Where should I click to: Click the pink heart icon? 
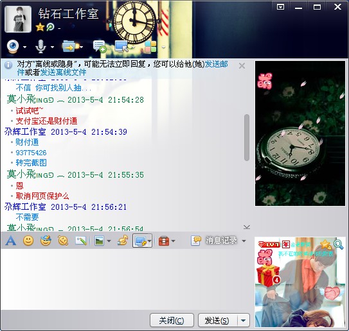(332, 293)
